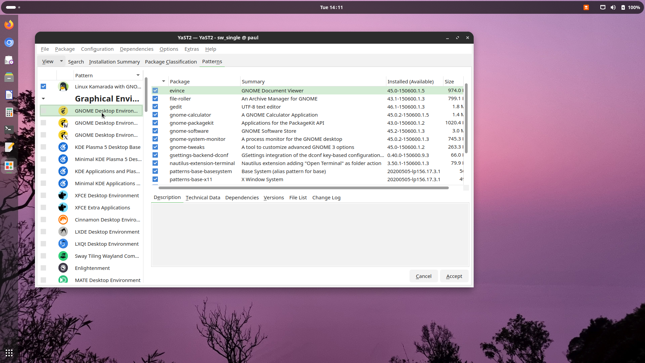
Task: Click the KDE Applications and Plasma icon
Action: click(x=63, y=171)
